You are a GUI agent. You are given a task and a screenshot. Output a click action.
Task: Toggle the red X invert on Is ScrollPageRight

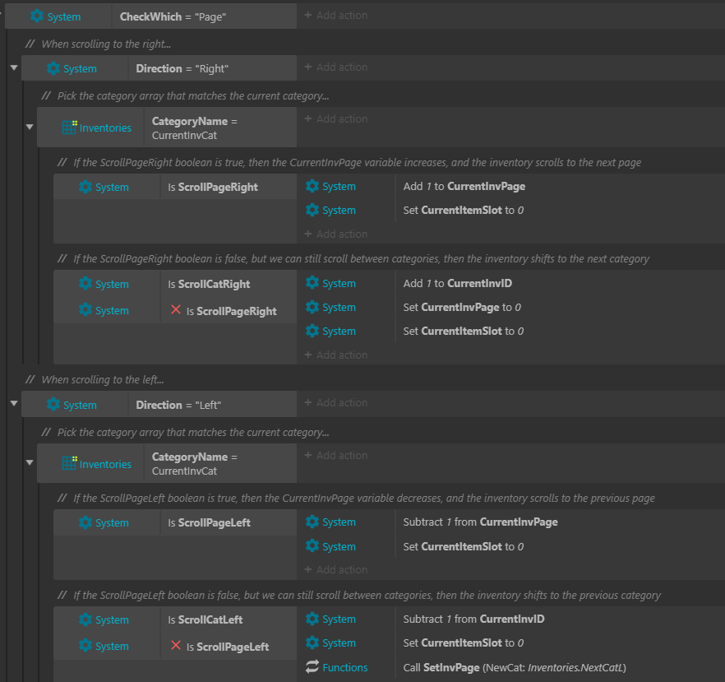(175, 310)
